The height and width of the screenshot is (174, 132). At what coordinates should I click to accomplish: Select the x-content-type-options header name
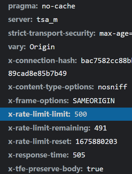click(x=51, y=87)
